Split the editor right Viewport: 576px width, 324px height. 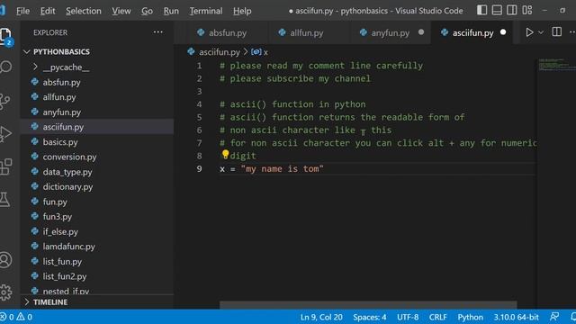coord(556,32)
